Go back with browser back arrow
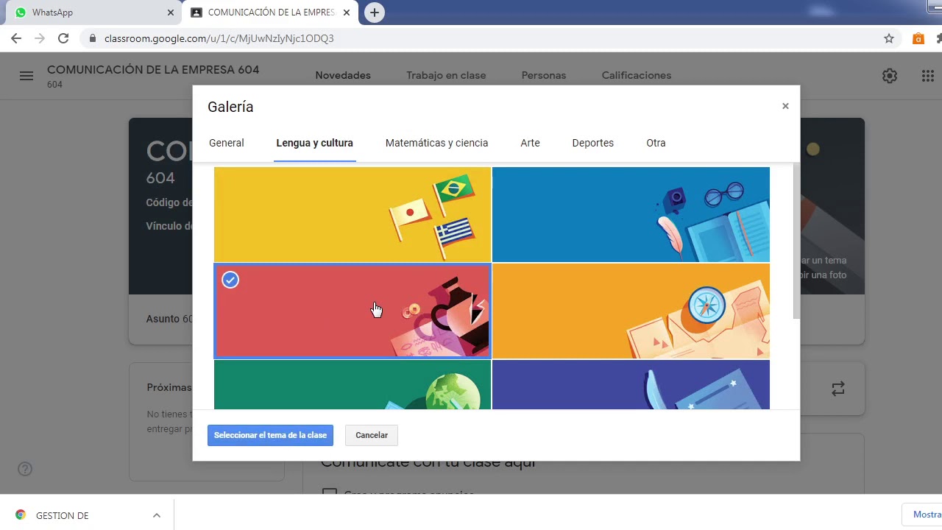 [x=16, y=38]
